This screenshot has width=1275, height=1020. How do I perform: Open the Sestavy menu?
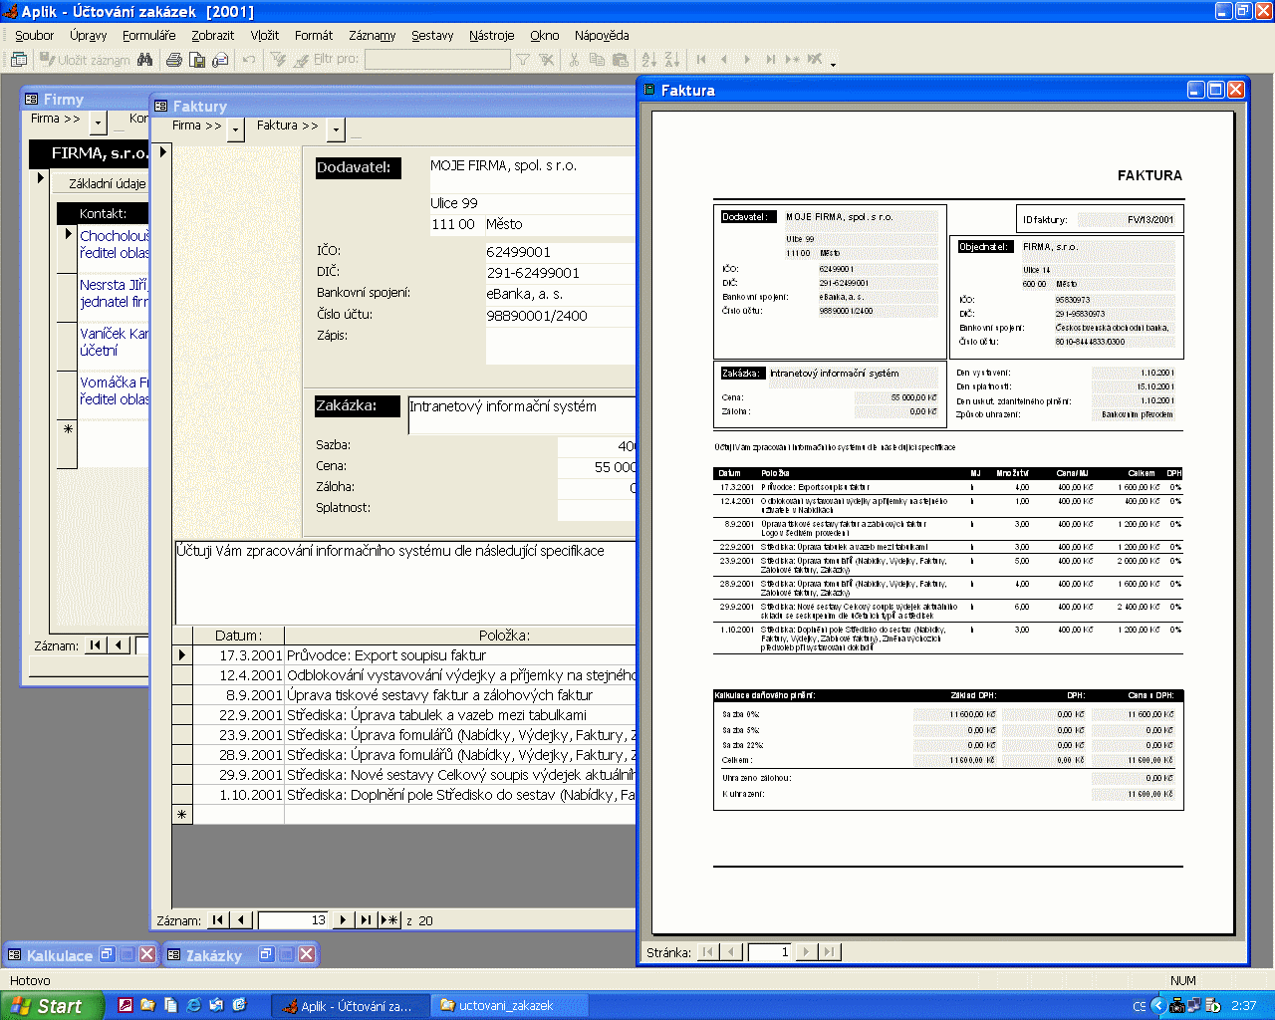click(x=432, y=35)
